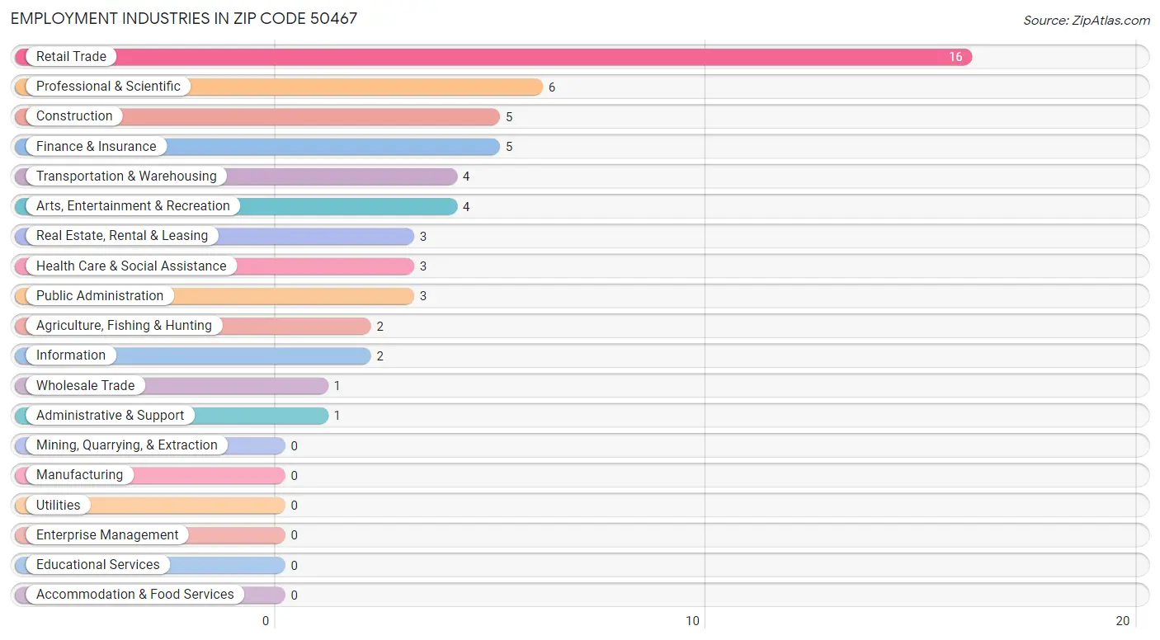Click the axis tick label 20
1160x640 pixels.
pyautogui.click(x=1123, y=621)
